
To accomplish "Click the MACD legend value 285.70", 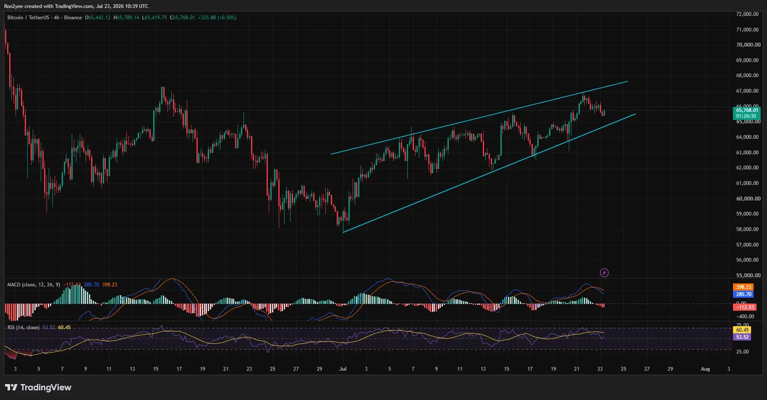I will point(92,285).
